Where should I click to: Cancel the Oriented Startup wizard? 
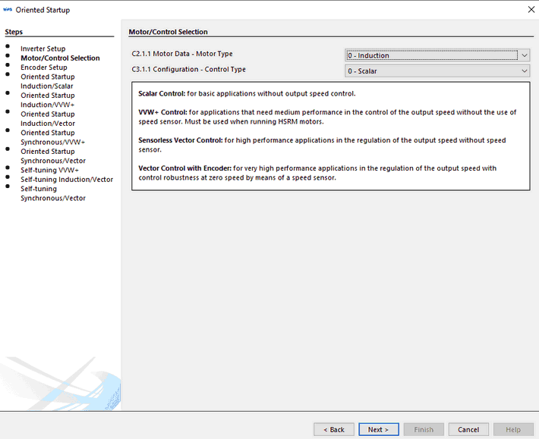click(468, 429)
